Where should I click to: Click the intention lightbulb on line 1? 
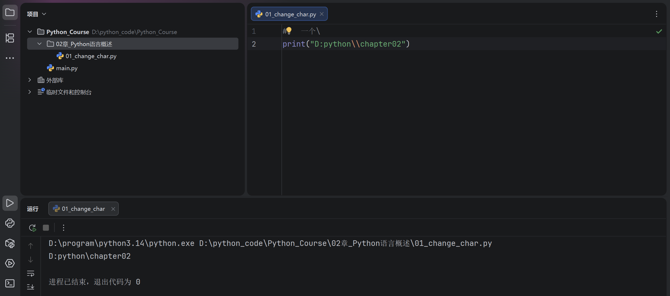point(289,31)
